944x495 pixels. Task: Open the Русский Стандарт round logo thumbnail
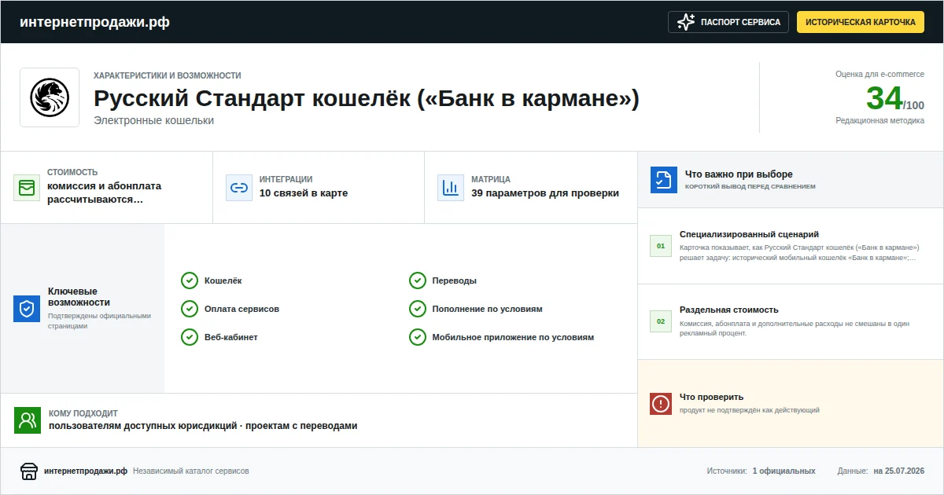[50, 97]
